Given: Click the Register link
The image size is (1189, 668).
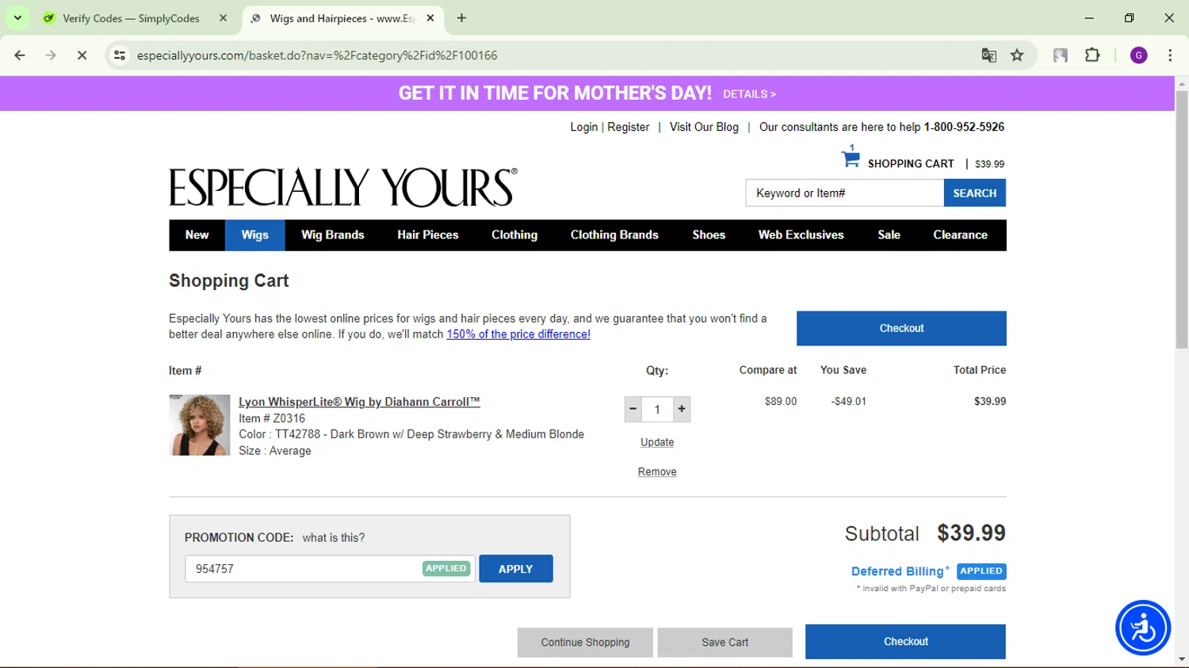Looking at the screenshot, I should click(629, 127).
